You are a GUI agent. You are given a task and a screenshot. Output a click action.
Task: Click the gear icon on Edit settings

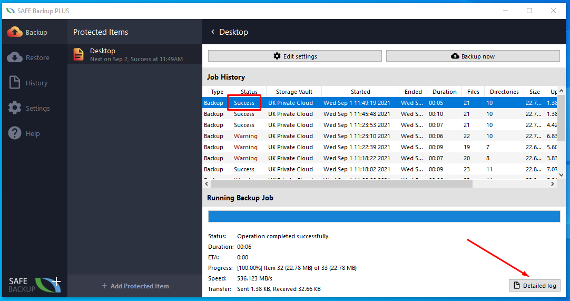tap(277, 56)
